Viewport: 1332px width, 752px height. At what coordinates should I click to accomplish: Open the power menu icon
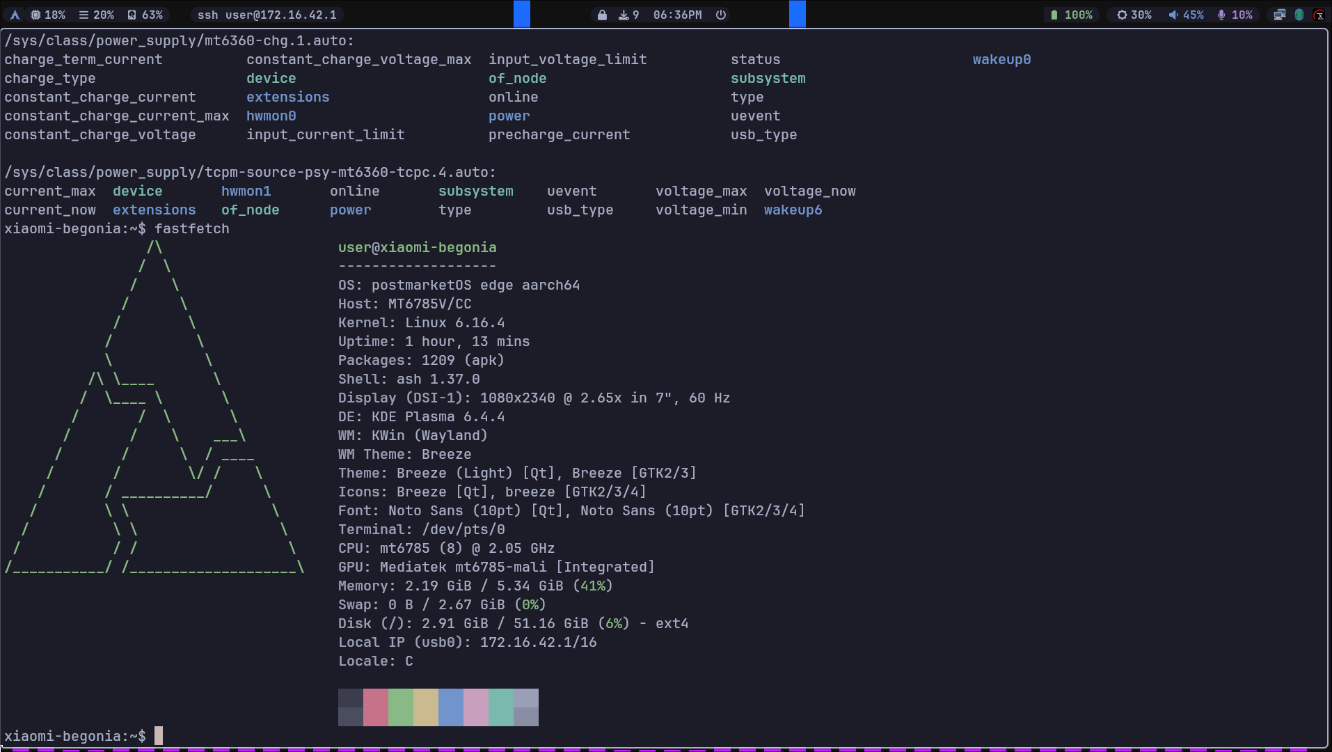(x=721, y=15)
